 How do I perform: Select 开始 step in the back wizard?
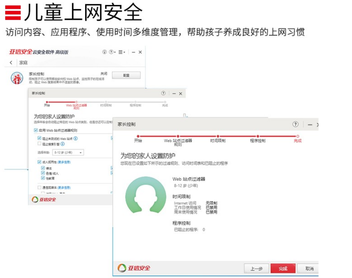click(x=47, y=104)
